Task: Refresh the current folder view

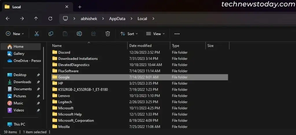Action: 50,19
